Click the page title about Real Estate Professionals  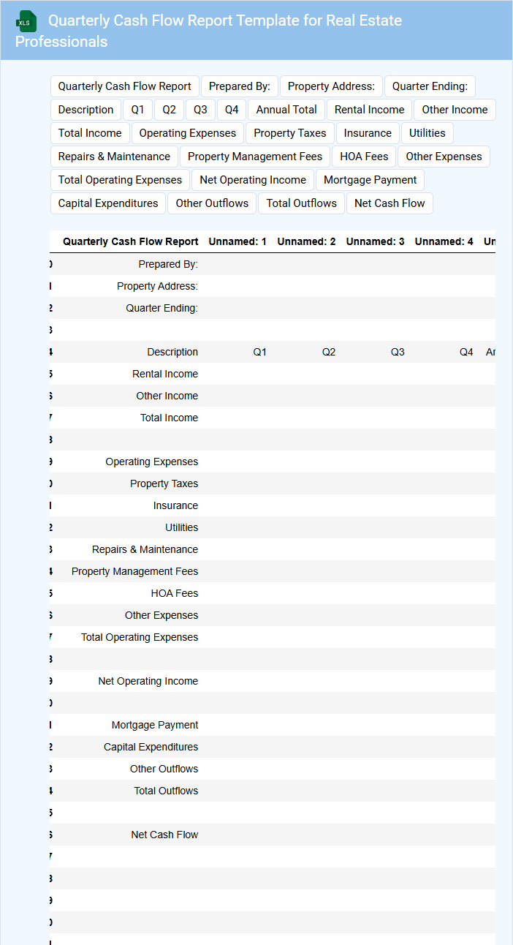[x=209, y=31]
